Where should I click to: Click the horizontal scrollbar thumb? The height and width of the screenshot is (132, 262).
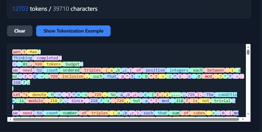126,119
